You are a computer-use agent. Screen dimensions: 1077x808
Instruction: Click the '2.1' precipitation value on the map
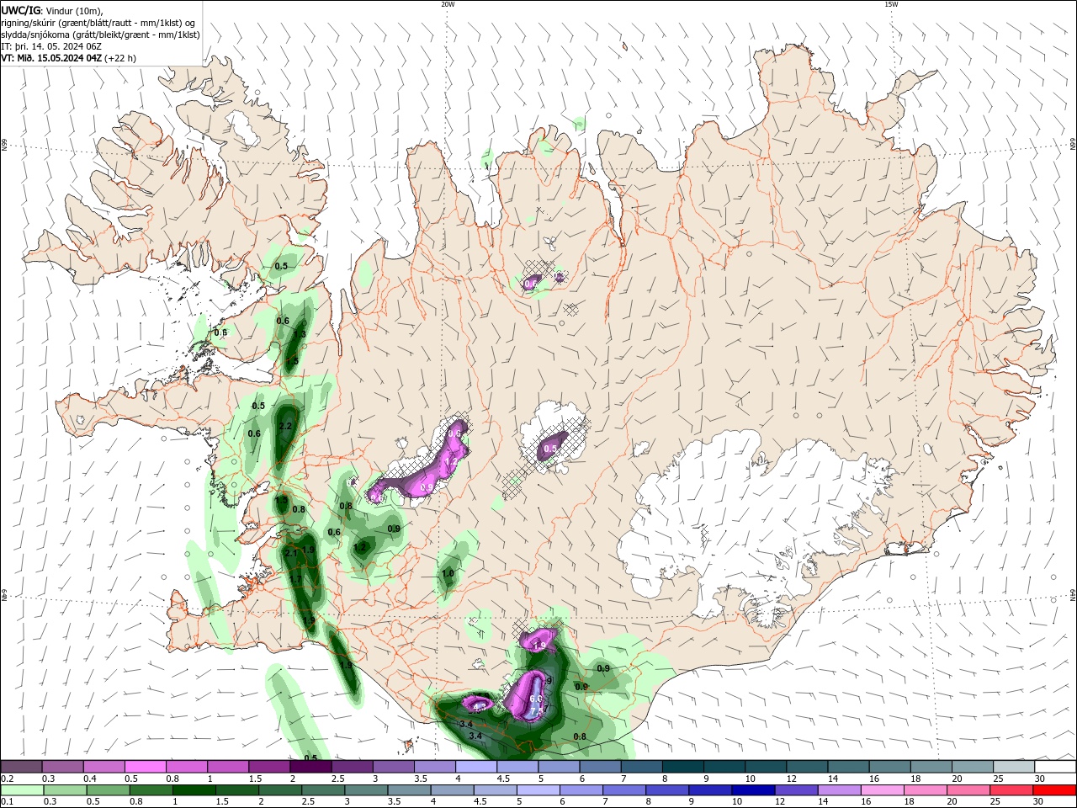tap(291, 553)
